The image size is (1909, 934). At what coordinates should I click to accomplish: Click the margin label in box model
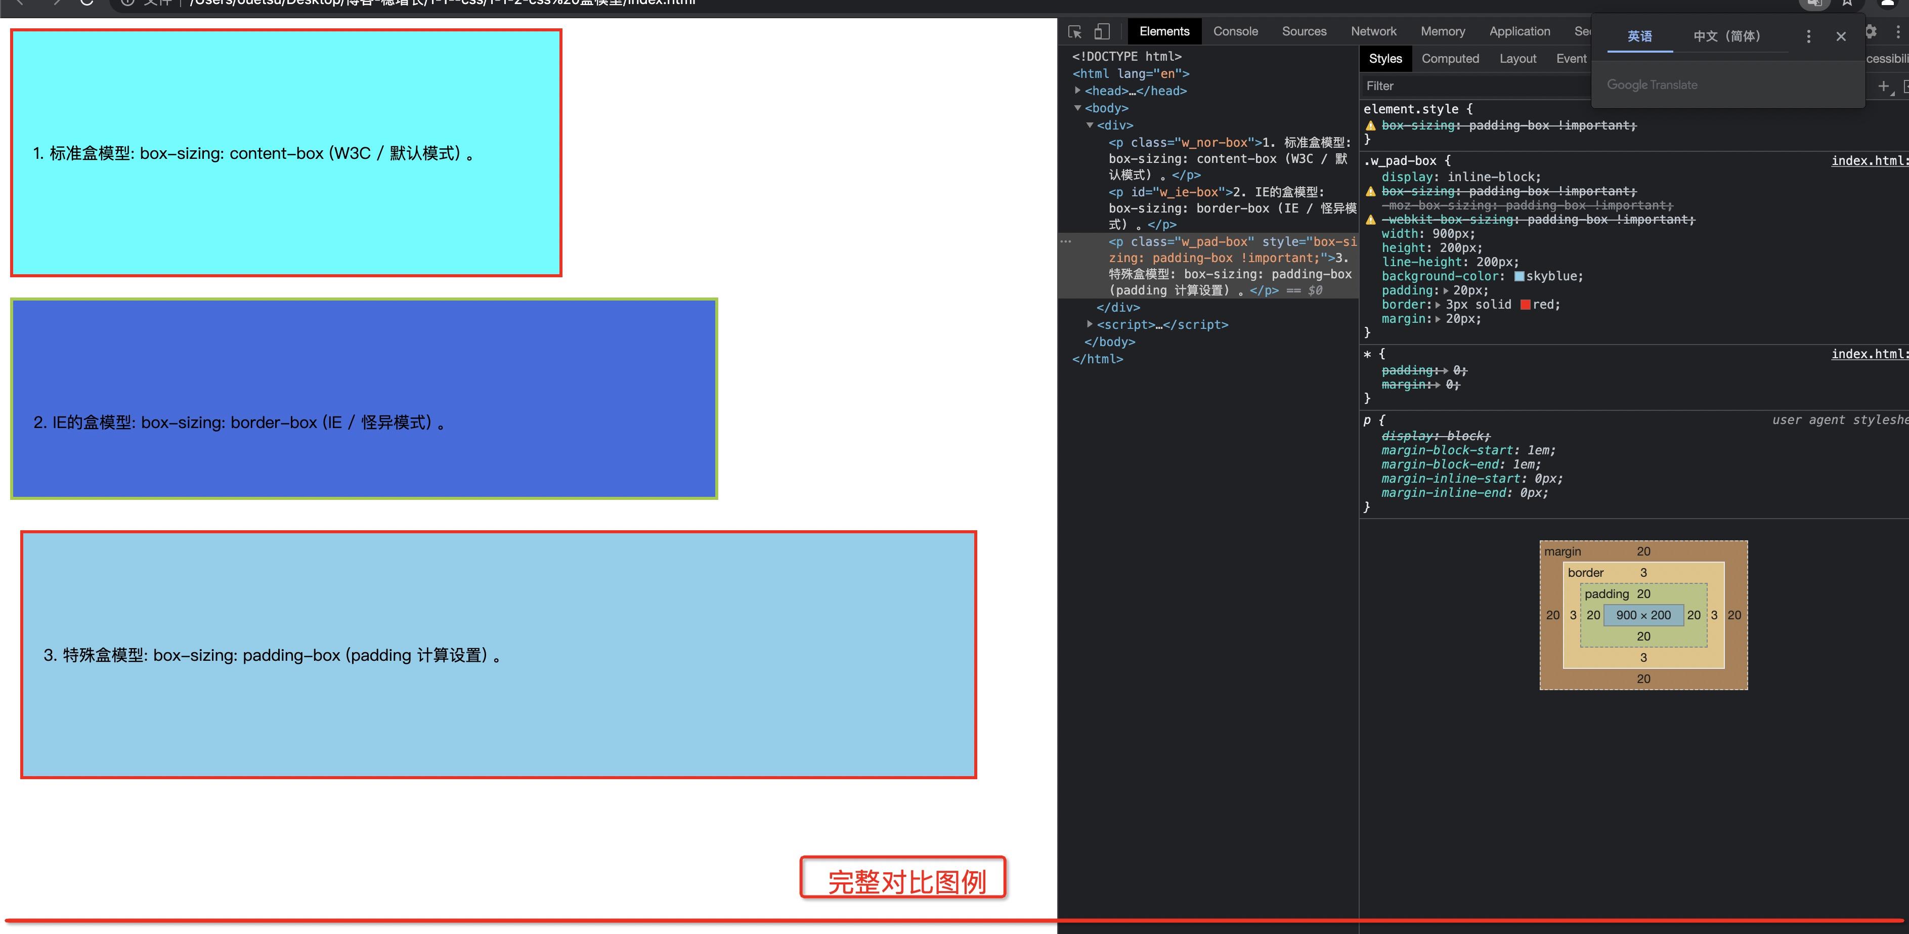click(x=1562, y=551)
